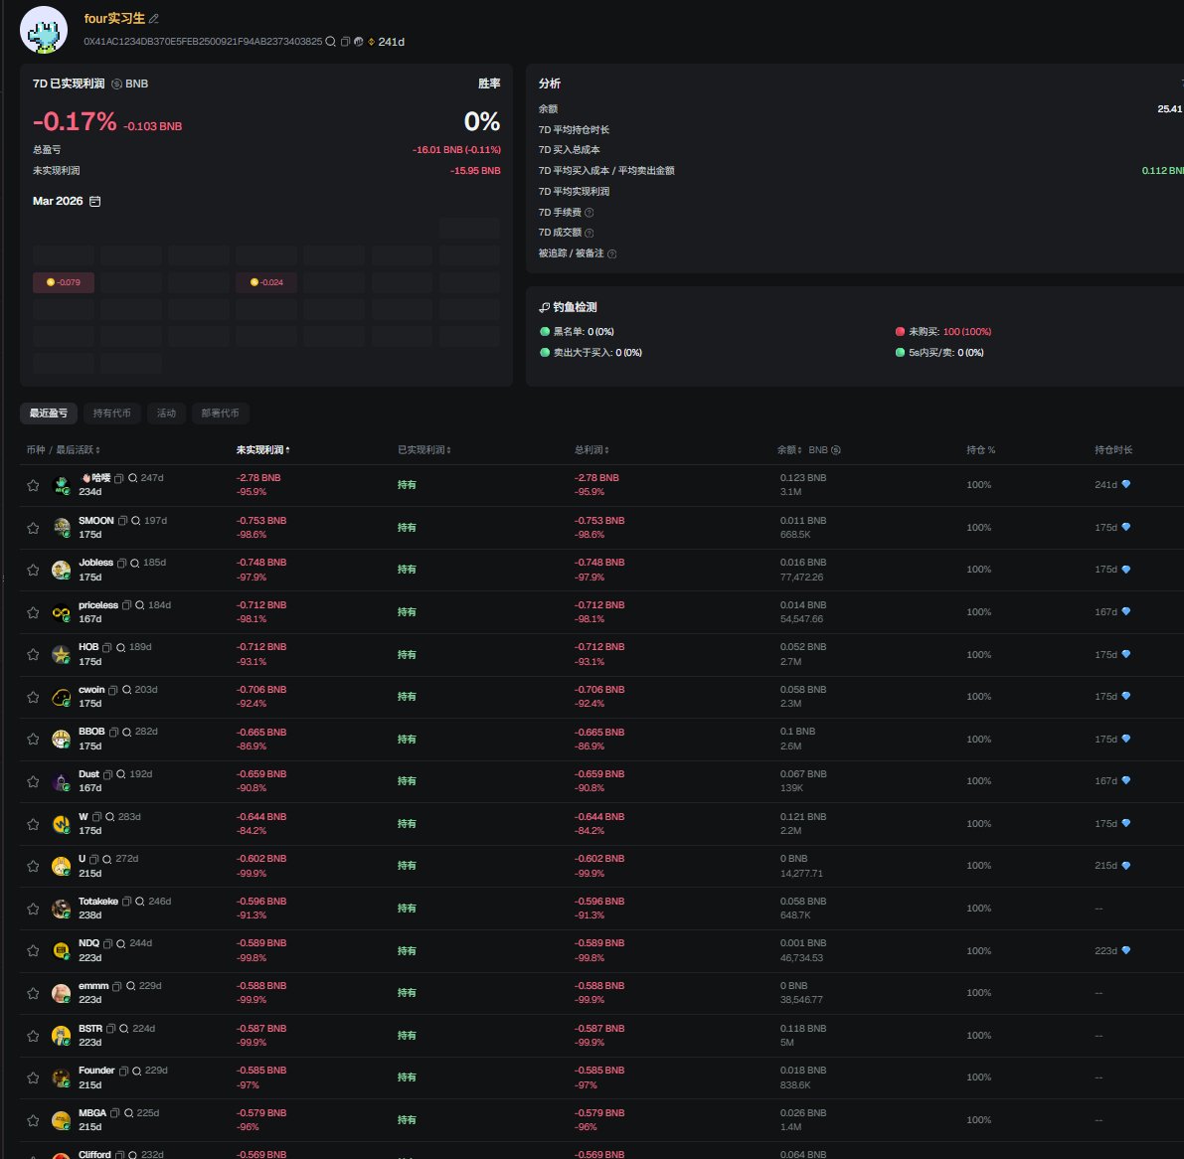Click help icon beside 被追踪 / 被备注
Image resolution: width=1184 pixels, height=1159 pixels.
click(611, 253)
